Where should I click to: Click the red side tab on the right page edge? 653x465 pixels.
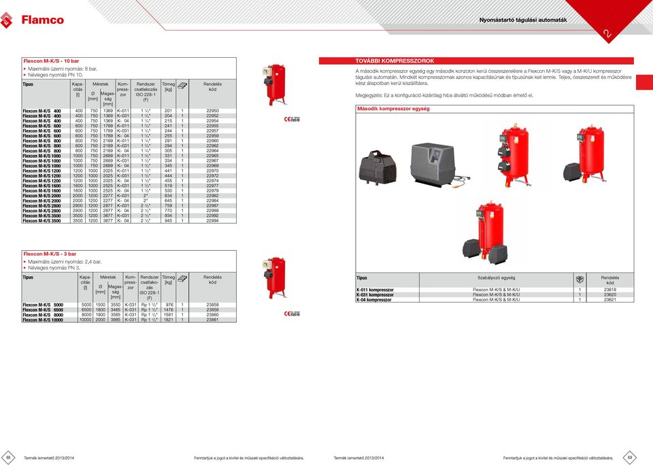(x=644, y=82)
